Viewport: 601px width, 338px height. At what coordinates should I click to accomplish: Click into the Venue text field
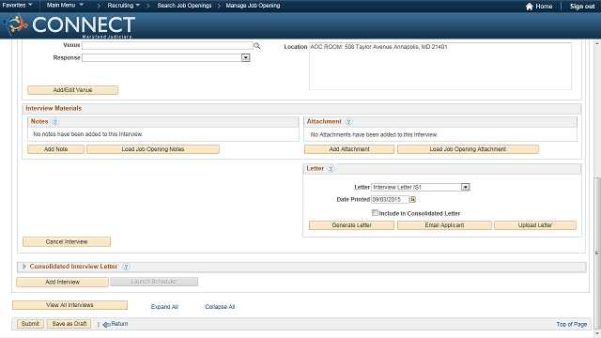click(x=167, y=45)
